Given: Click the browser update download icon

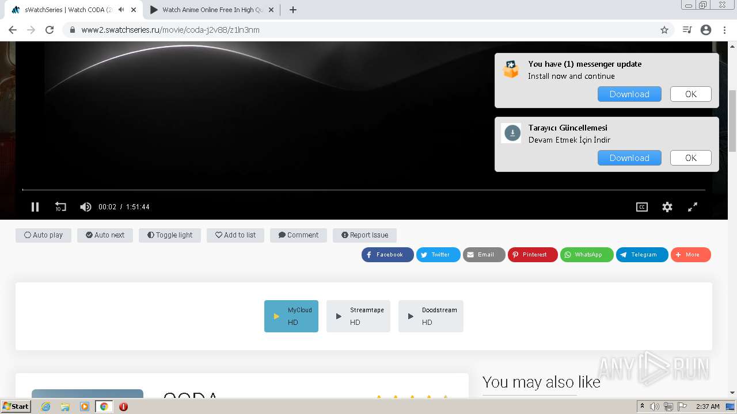Looking at the screenshot, I should pos(512,133).
